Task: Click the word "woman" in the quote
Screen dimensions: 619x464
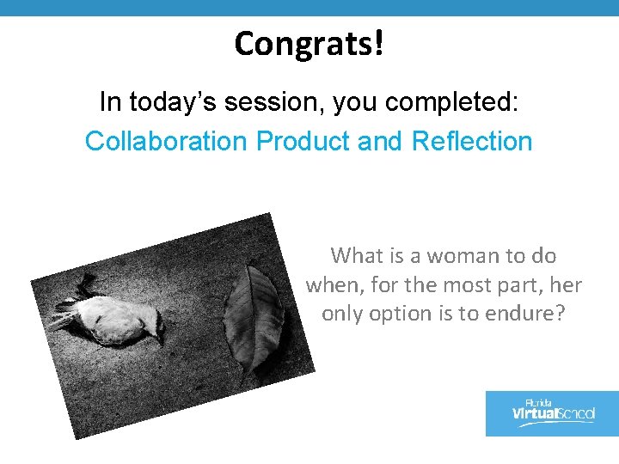Action: [x=462, y=255]
